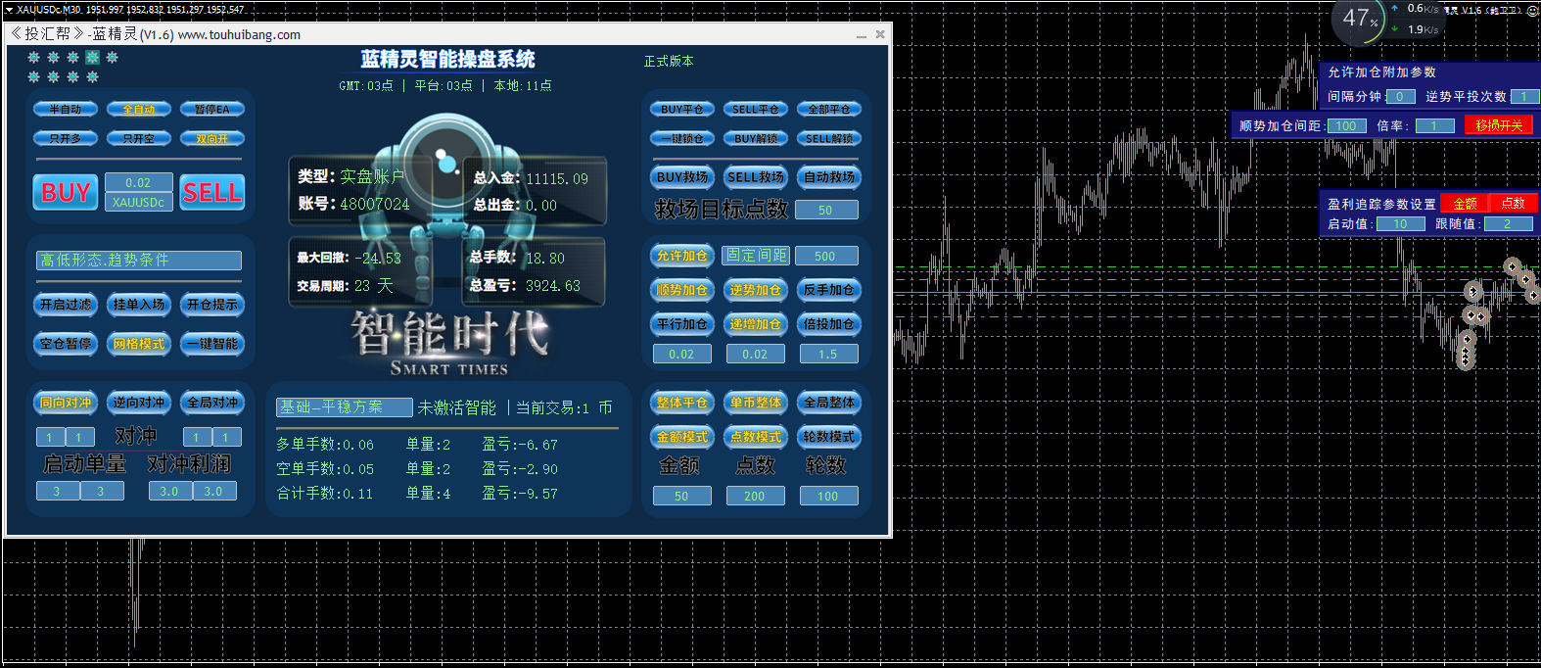Edit 救场目标点数 value 50
Image resolution: width=1541 pixels, height=668 pixels.
pos(826,210)
